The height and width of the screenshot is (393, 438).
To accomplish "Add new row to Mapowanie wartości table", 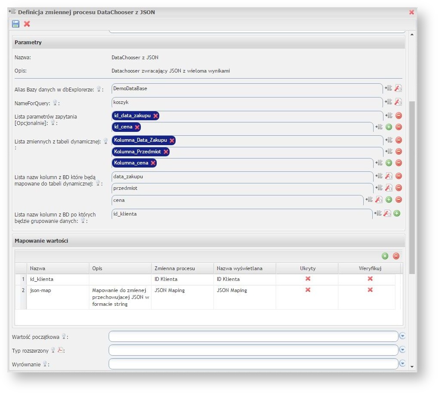I will [385, 256].
